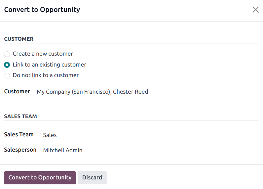Click the SALES TEAM section heading
Image resolution: width=263 pixels, height=189 pixels.
pyautogui.click(x=20, y=116)
